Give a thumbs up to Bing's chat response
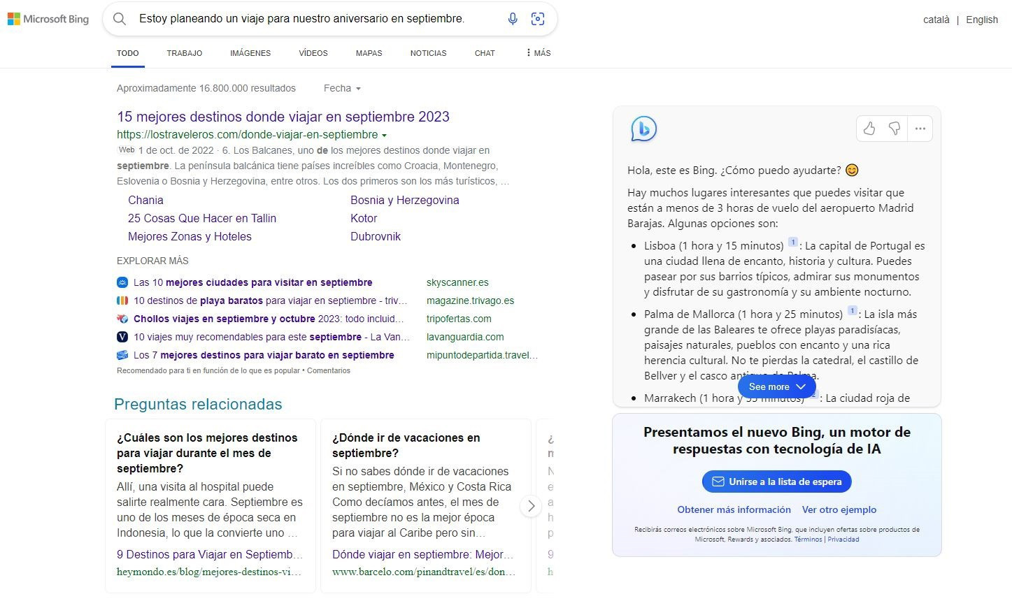Image resolution: width=1012 pixels, height=601 pixels. [869, 129]
